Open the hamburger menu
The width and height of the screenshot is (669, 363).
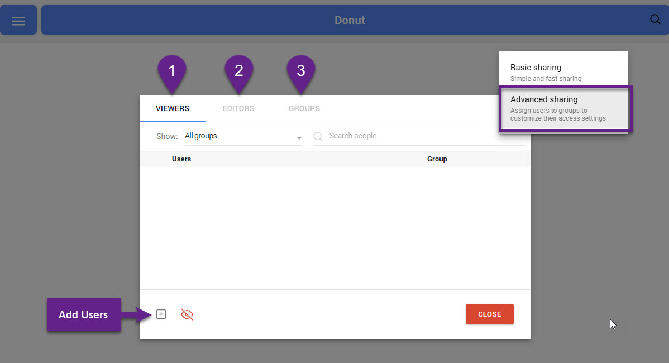18,21
